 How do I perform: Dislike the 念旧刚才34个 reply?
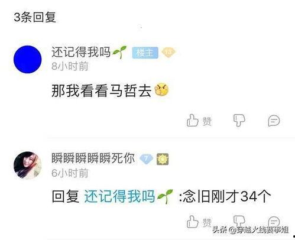(239, 221)
